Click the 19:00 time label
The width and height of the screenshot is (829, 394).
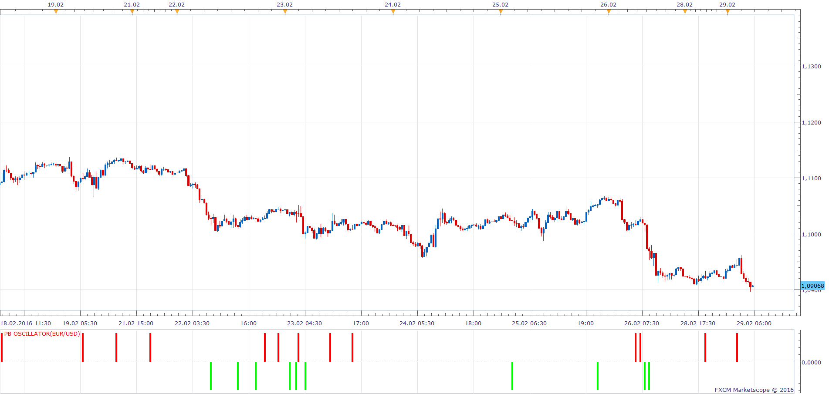pyautogui.click(x=586, y=323)
